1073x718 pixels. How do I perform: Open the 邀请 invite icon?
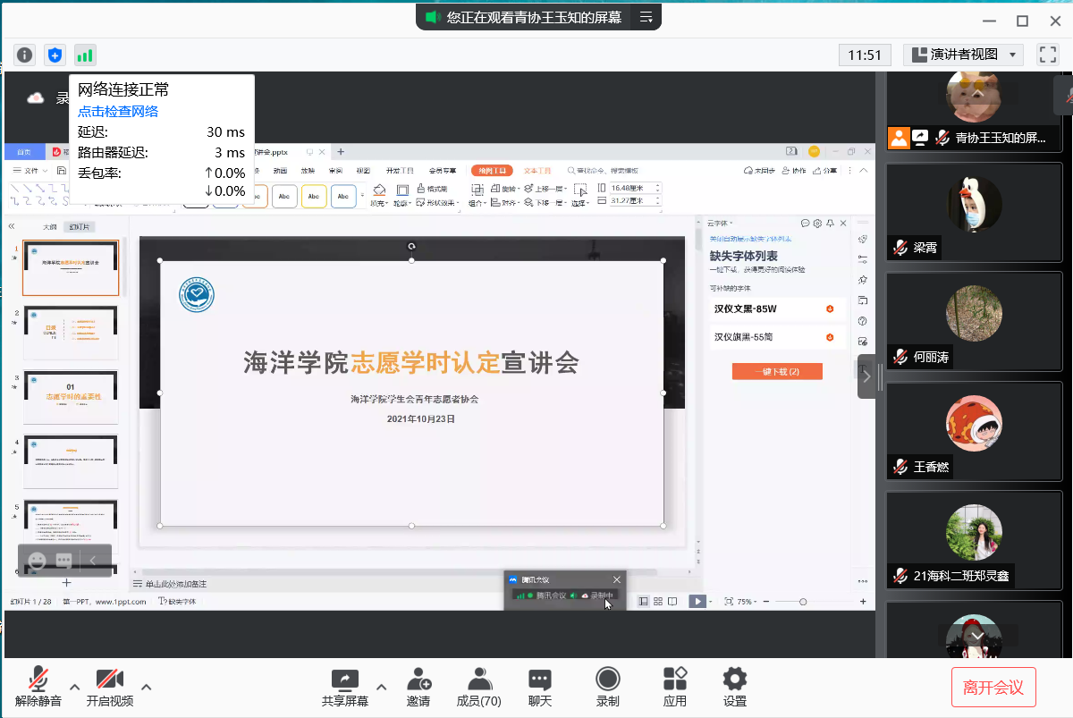418,686
